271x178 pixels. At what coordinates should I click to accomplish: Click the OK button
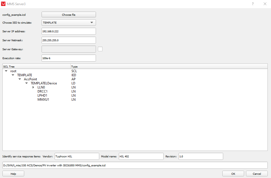pyautogui.click(x=233, y=174)
